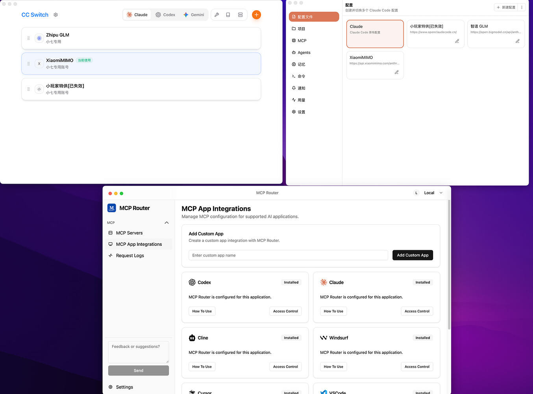Open CC Switch settings gear icon
Image resolution: width=533 pixels, height=394 pixels.
tap(56, 15)
